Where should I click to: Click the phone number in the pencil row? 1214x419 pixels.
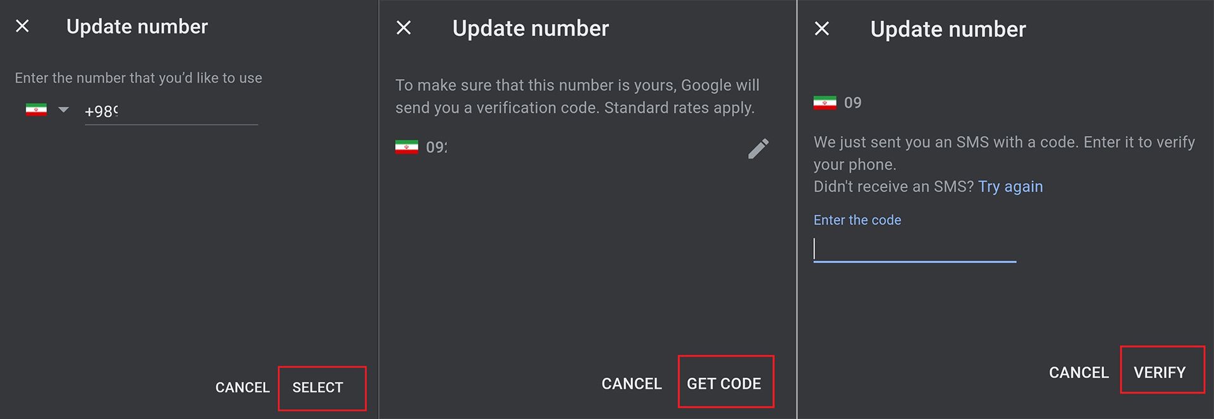coord(436,148)
